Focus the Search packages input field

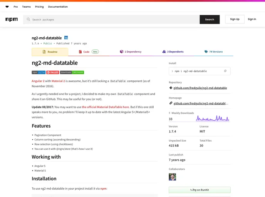coord(111,19)
